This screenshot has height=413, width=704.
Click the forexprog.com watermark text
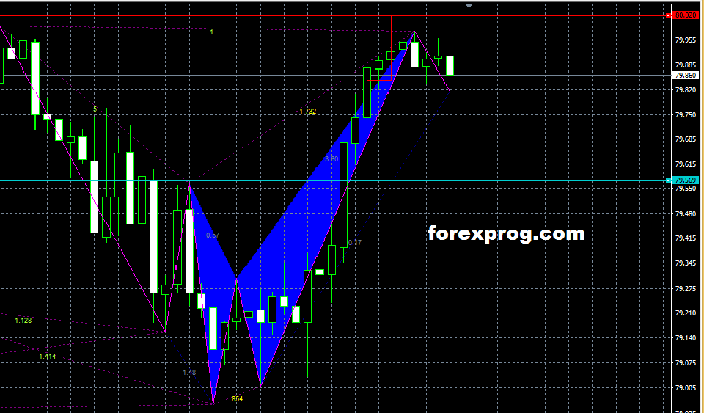pyautogui.click(x=506, y=234)
